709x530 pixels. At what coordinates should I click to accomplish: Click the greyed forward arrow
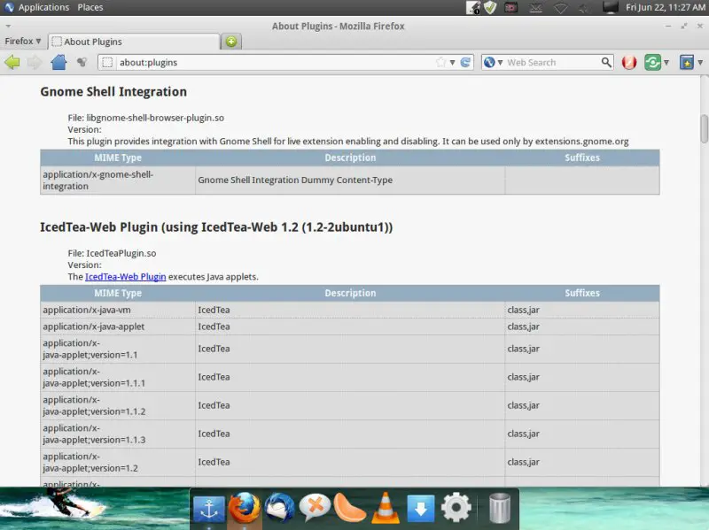35,62
